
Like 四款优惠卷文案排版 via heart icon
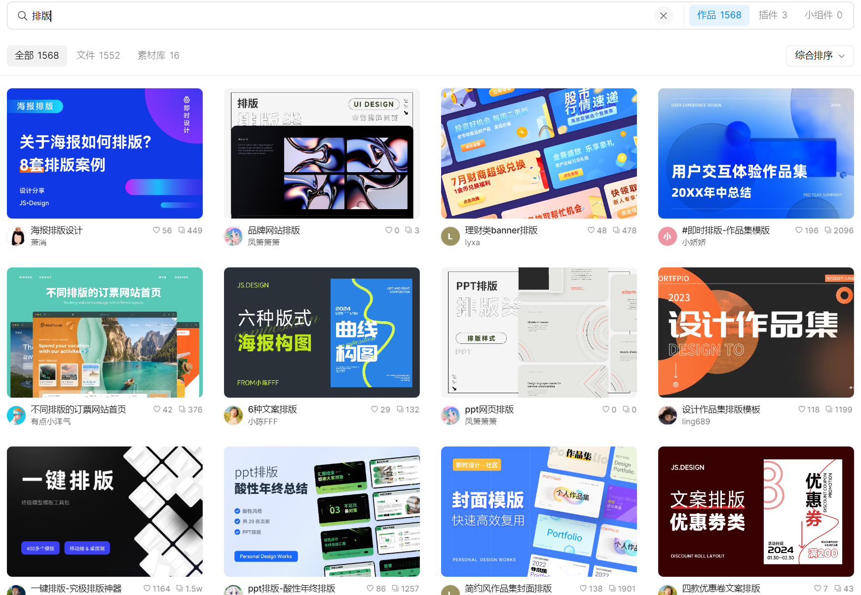coord(818,589)
